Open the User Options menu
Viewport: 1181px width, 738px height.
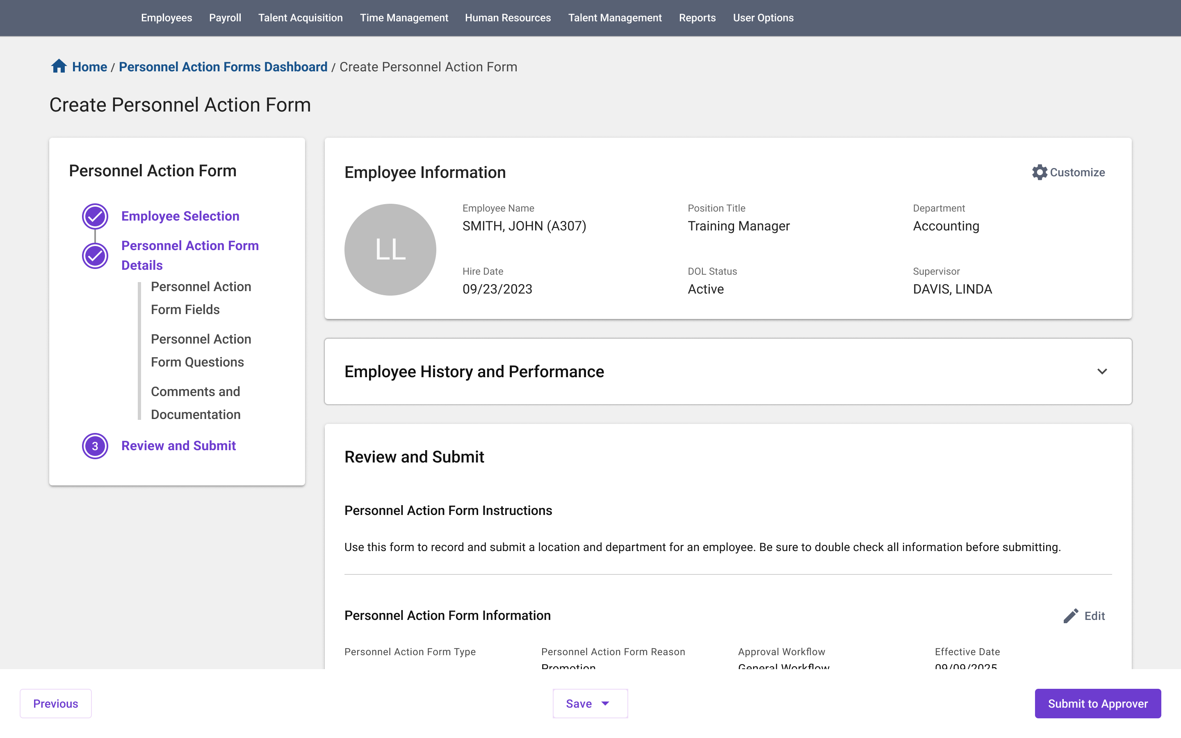(x=763, y=18)
